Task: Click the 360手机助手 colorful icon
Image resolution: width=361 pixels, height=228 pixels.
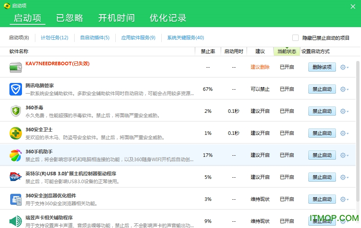Action: pos(16,155)
